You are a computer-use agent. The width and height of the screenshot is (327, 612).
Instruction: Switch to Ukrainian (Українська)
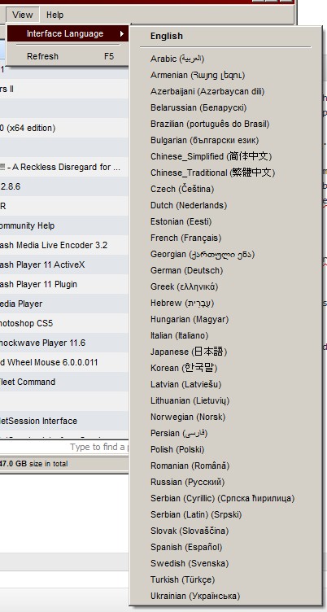[225, 596]
